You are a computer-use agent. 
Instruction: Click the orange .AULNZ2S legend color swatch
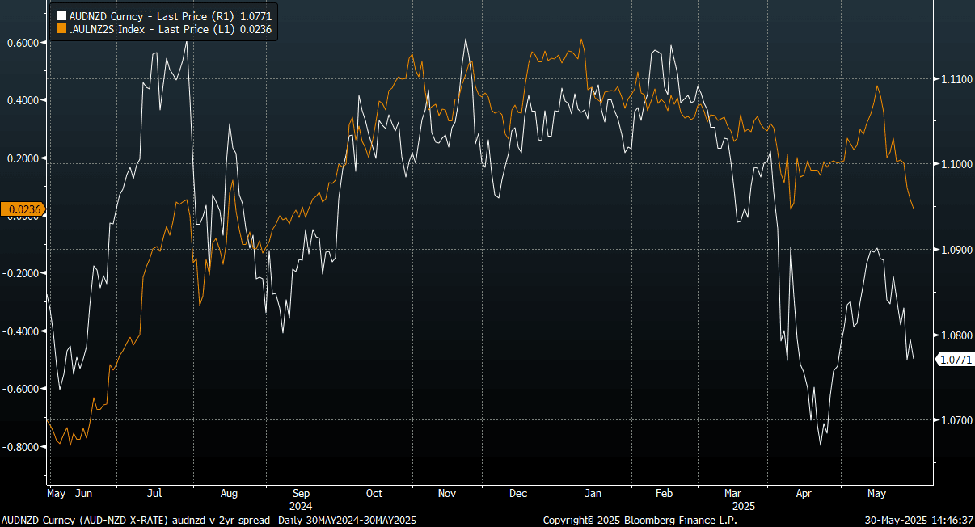61,29
